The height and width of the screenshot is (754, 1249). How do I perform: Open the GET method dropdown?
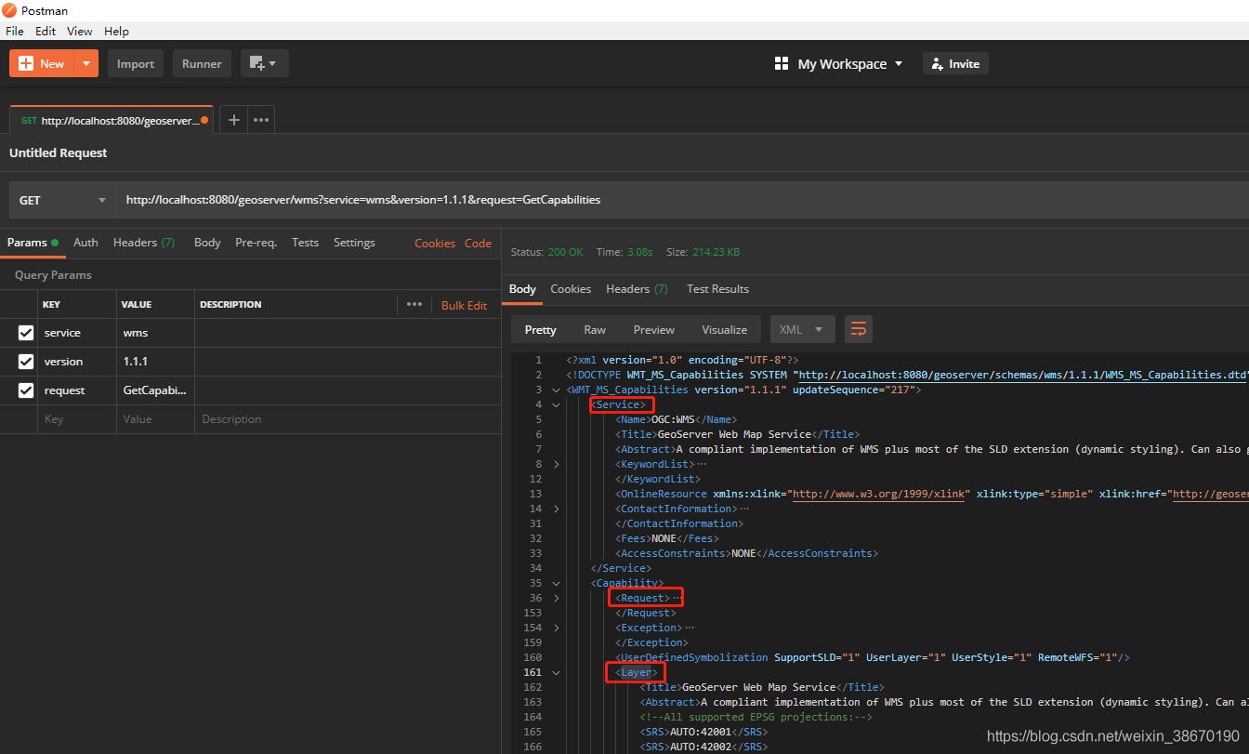click(62, 200)
